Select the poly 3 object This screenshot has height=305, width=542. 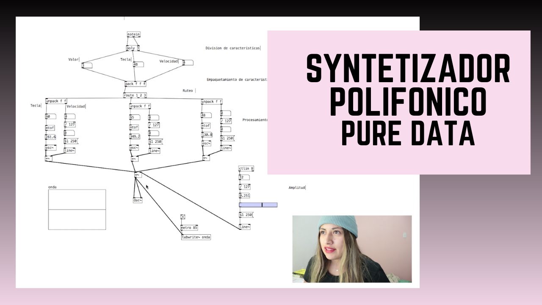[x=133, y=48]
